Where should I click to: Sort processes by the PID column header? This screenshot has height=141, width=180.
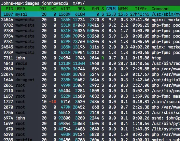point(9,9)
